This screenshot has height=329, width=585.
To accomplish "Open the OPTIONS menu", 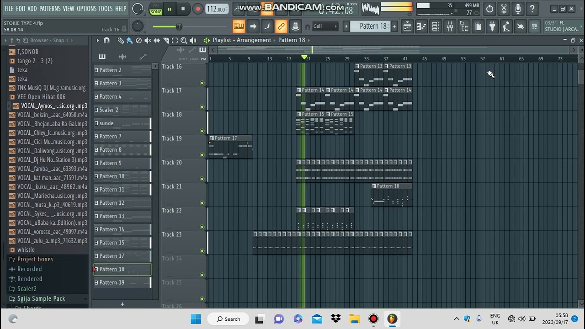I will pyautogui.click(x=86, y=9).
